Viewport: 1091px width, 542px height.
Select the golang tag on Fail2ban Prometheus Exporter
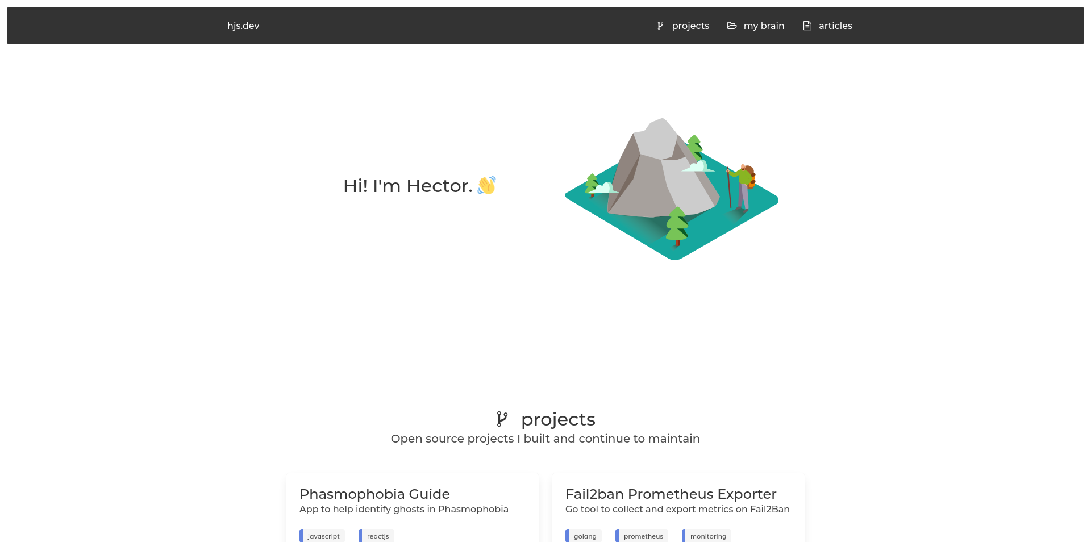tap(584, 536)
